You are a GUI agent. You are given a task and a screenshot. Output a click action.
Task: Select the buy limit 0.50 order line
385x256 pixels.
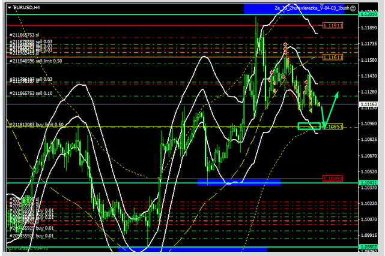click(x=36, y=125)
